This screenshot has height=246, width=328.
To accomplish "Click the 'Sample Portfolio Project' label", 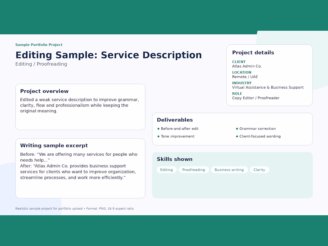I will pyautogui.click(x=39, y=45).
